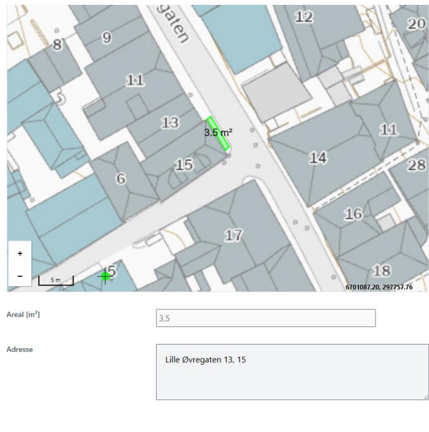Focus the Areal input field

(265, 318)
